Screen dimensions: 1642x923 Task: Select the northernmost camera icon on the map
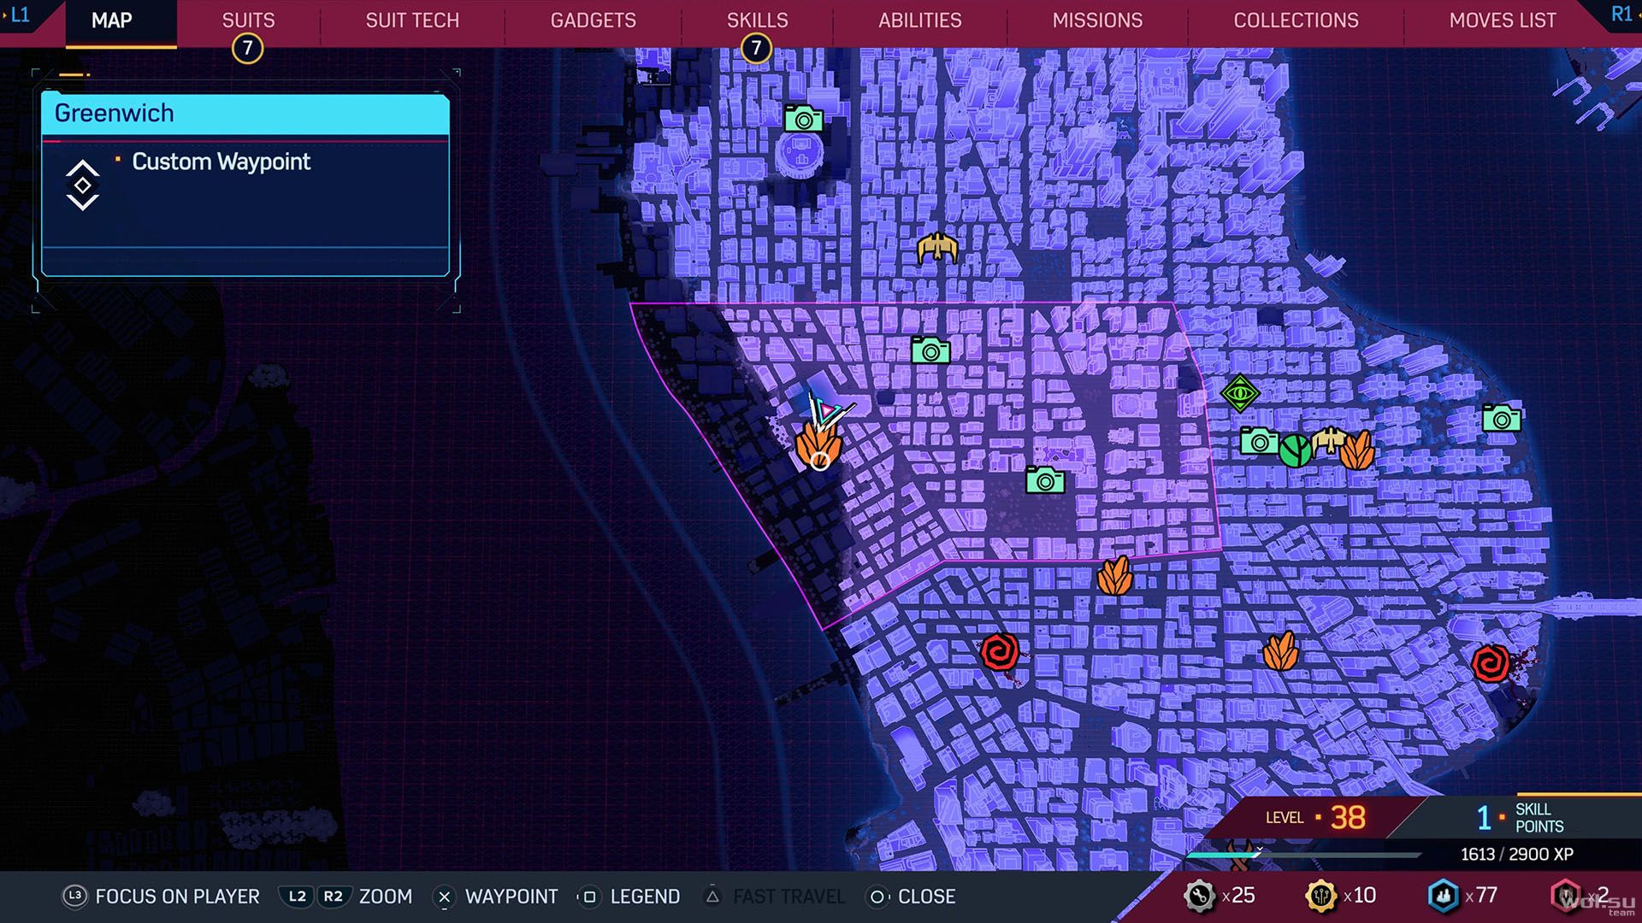[804, 119]
